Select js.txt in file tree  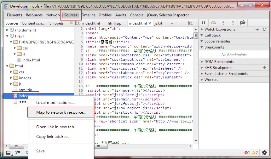coord(22,102)
